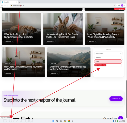Close the Bluzz.Edu tab

(17, 2)
